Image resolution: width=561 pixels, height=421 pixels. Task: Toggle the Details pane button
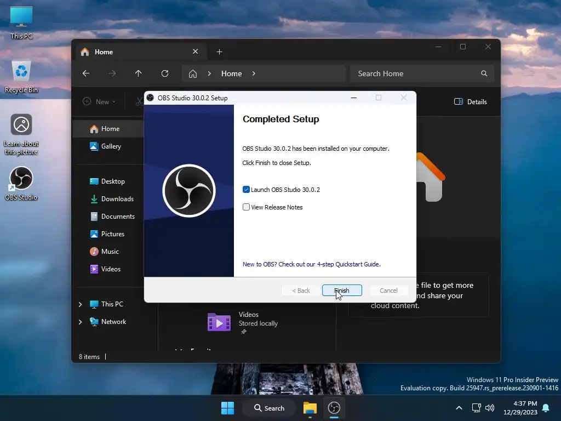(471, 101)
